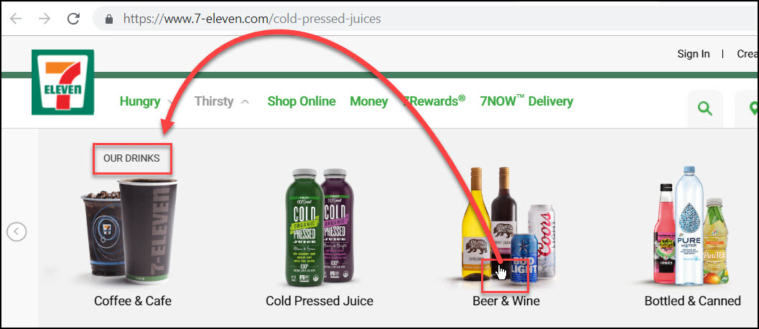Open the 7-Eleven logo home link
The height and width of the screenshot is (329, 759).
click(x=63, y=83)
